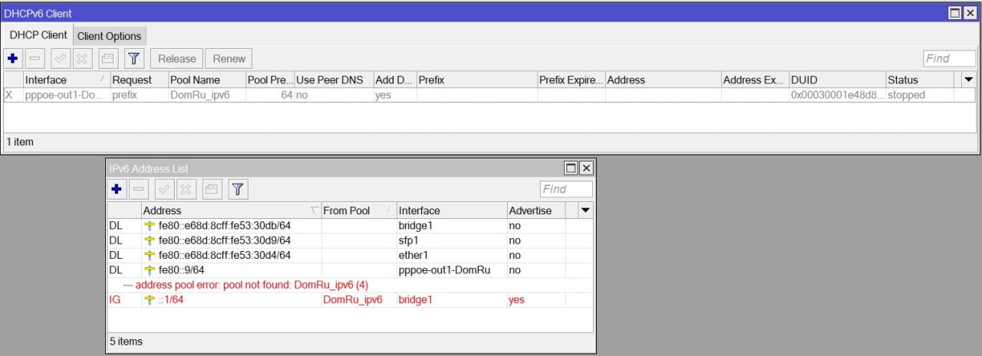Sort IPv6 list by Advertise column
Viewport: 982px width, 356px height.
[535, 210]
